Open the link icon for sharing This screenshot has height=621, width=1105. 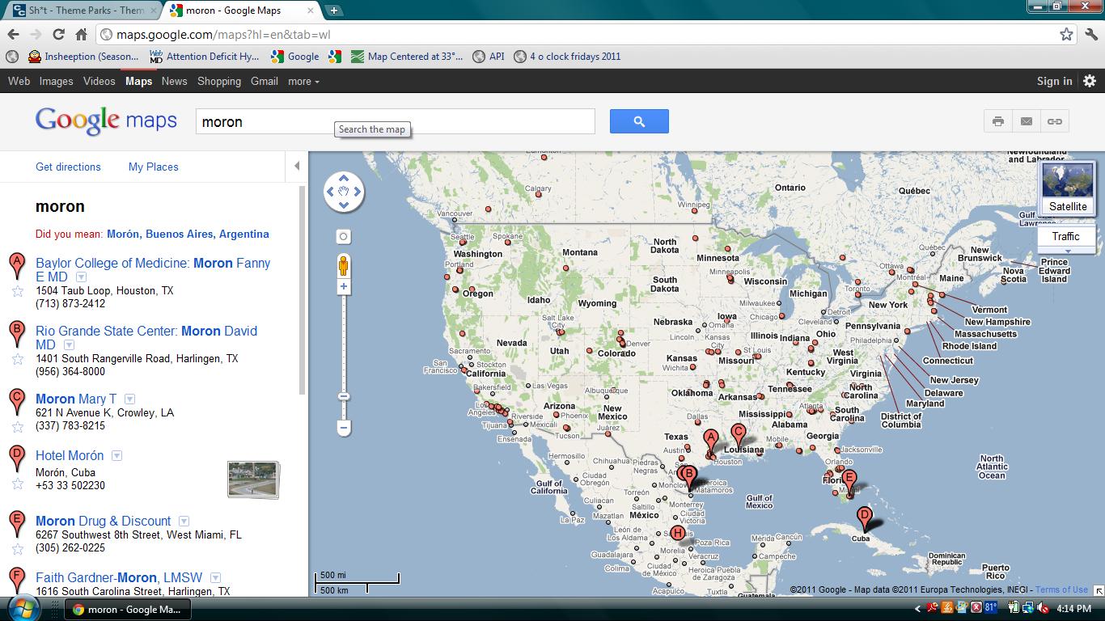tap(1055, 121)
